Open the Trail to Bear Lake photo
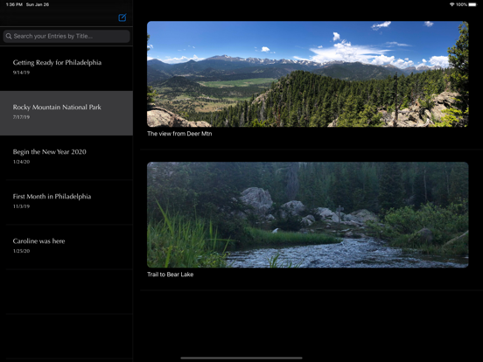This screenshot has width=483, height=362. click(308, 215)
